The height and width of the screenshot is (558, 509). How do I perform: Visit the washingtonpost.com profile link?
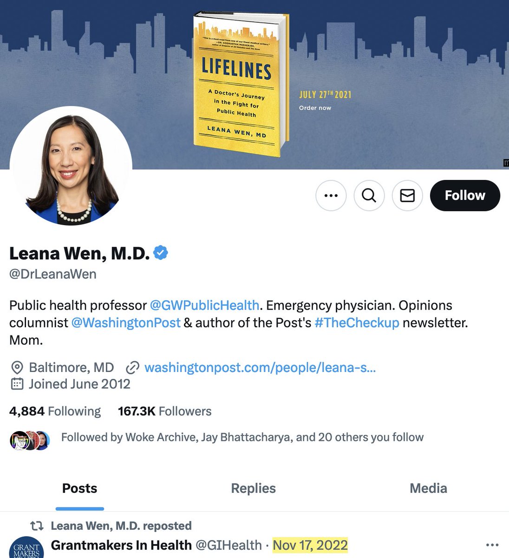point(260,368)
